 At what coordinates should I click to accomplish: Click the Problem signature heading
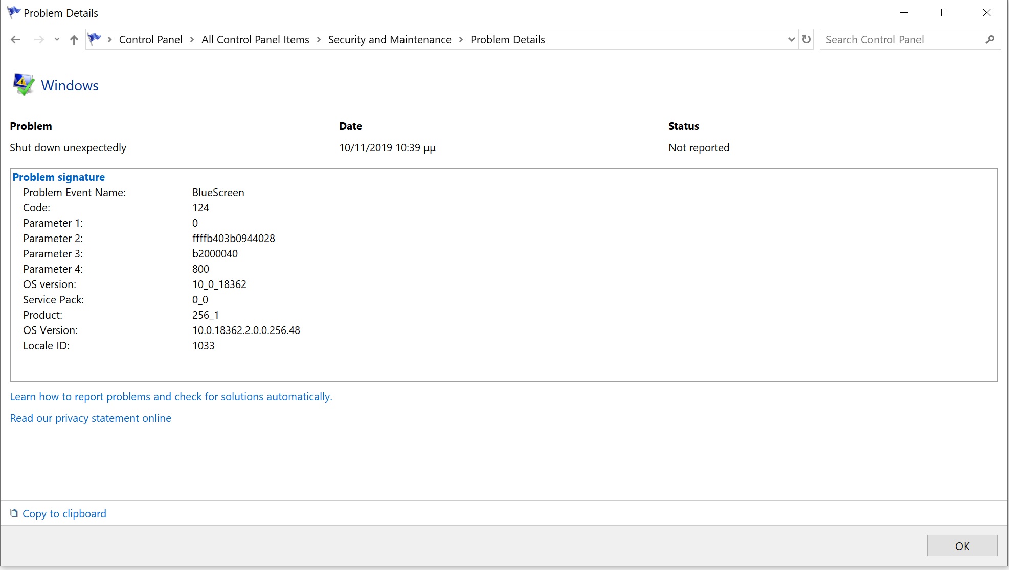[59, 177]
